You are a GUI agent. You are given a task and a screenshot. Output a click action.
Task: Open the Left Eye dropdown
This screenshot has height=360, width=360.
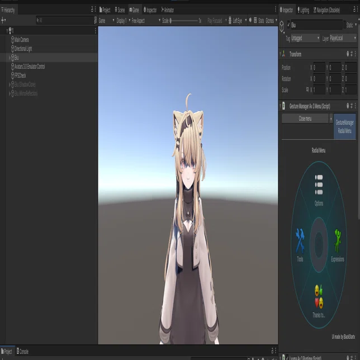coord(240,21)
